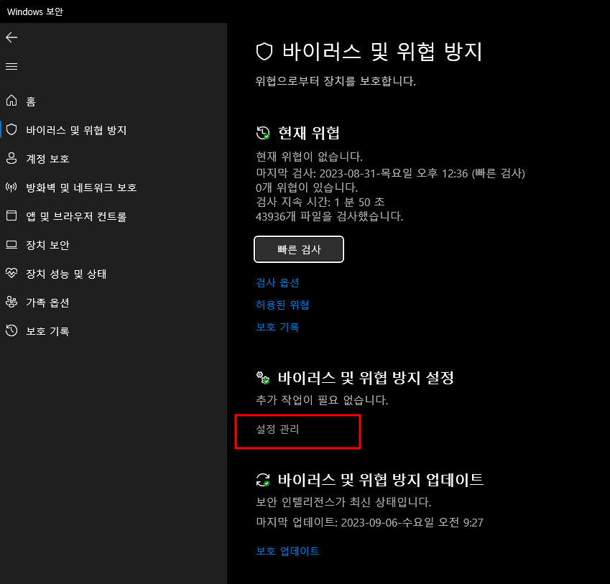Click the 보안 인텔리전스가 최신 상태입니다 text
This screenshot has height=584, width=610.
(x=343, y=502)
